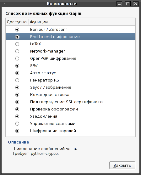Select the End to end шифрование text
141x175 pixels.
[55, 37]
